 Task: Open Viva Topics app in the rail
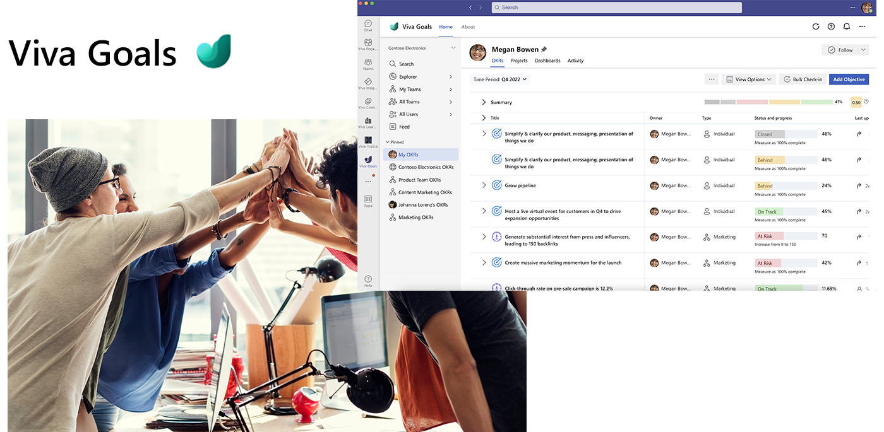pyautogui.click(x=368, y=142)
